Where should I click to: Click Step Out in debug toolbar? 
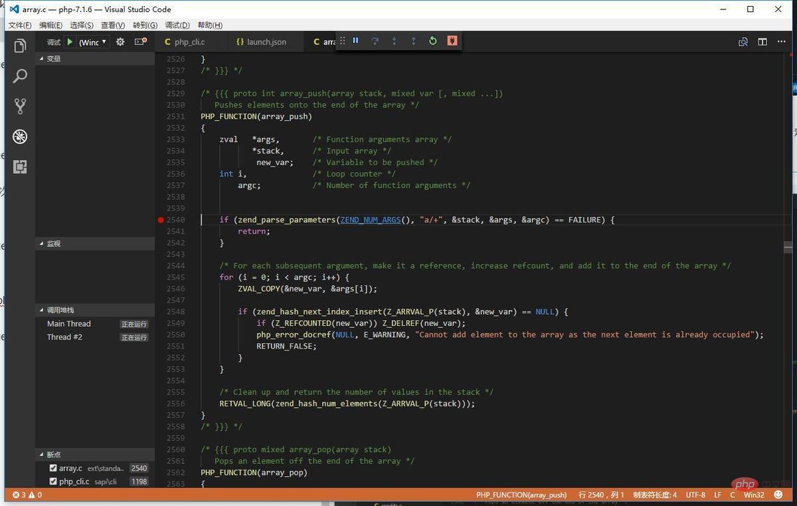pos(413,41)
